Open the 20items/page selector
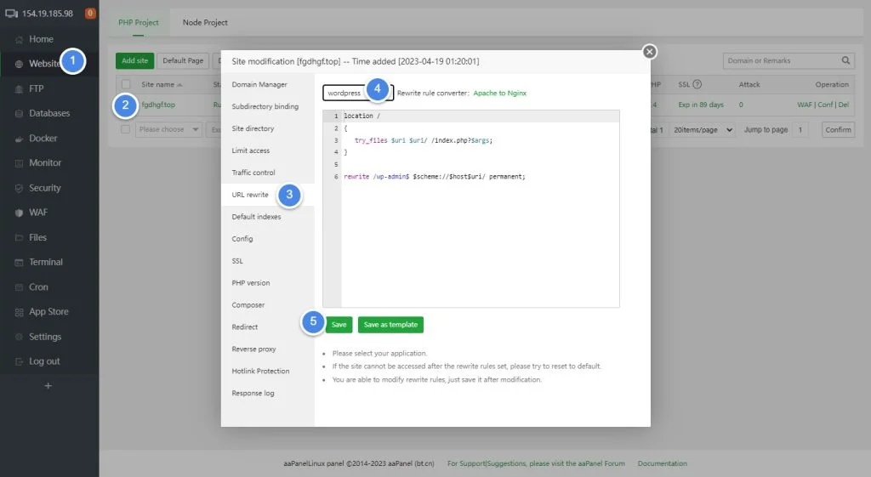The image size is (871, 477). [703, 130]
